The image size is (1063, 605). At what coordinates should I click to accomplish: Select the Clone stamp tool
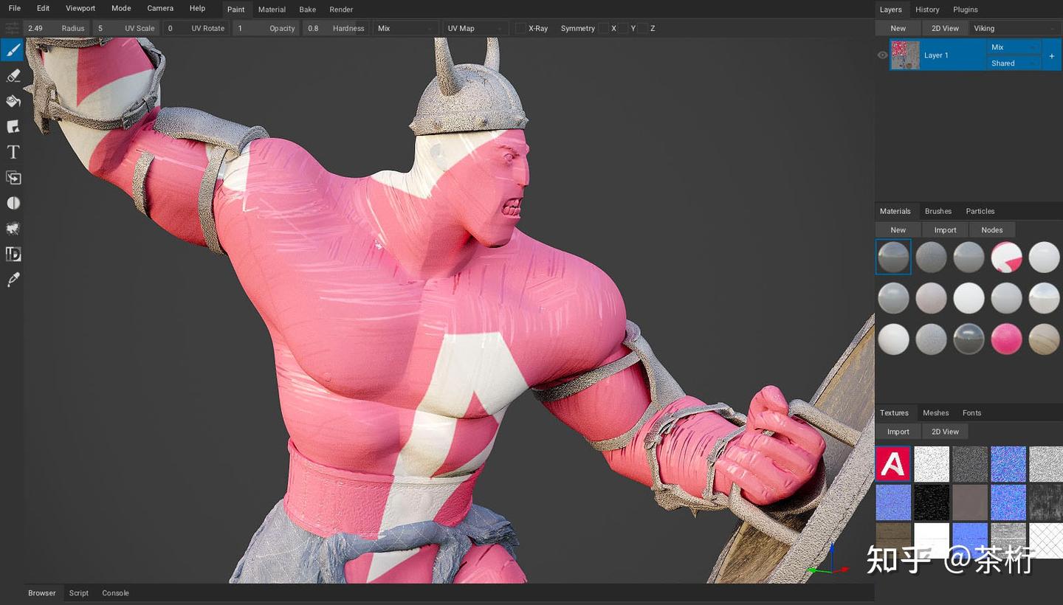click(x=11, y=178)
